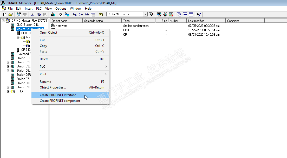
Task: Switch to Small Icons view
Action: tap(81, 15)
